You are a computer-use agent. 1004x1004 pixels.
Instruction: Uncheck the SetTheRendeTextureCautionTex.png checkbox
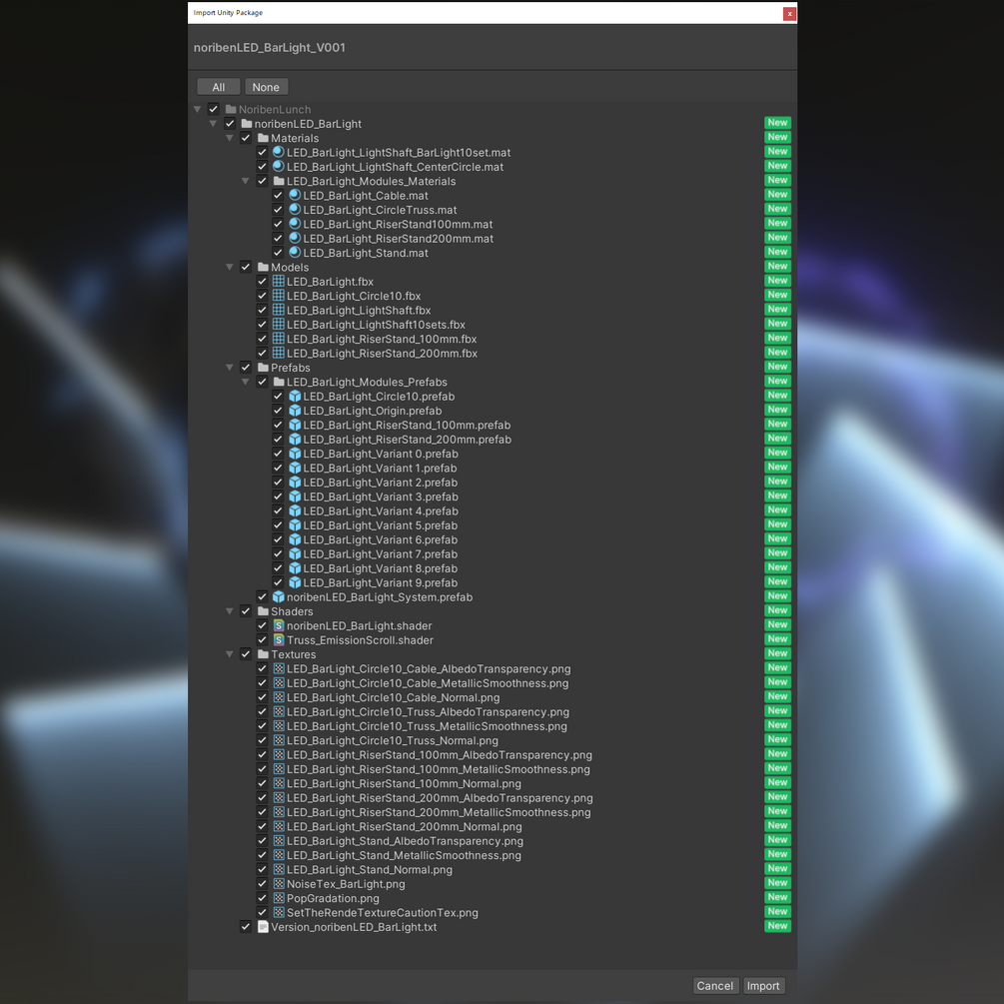(262, 912)
